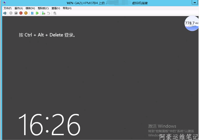Select the 查看(V) menu
Image resolution: width=199 pixels, height=140 pixels.
tap(56, 8)
